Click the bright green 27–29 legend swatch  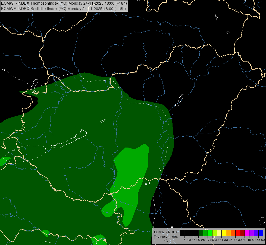(210, 233)
